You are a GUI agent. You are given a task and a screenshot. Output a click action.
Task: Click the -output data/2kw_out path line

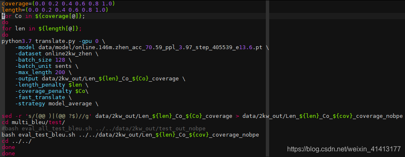pyautogui.click(x=100, y=78)
